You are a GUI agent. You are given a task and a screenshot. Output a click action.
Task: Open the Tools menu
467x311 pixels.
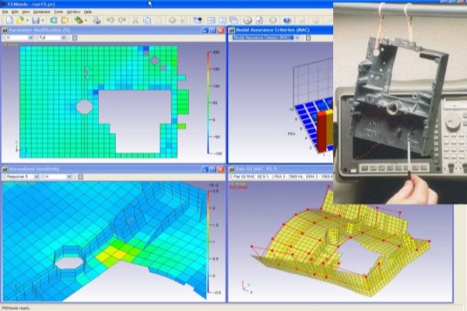coord(58,12)
